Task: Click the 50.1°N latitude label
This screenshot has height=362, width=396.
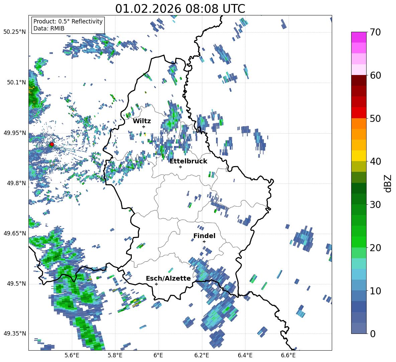Action: click(x=16, y=83)
